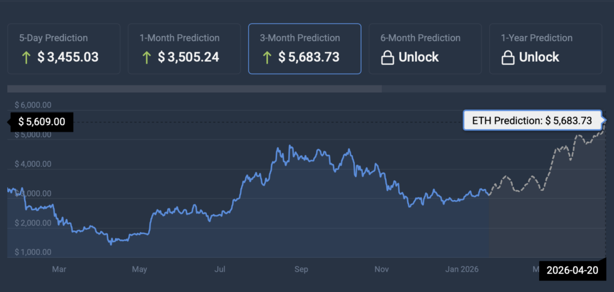Click the 1-Month Prediction heading text
This screenshot has width=614, height=292.
[179, 38]
